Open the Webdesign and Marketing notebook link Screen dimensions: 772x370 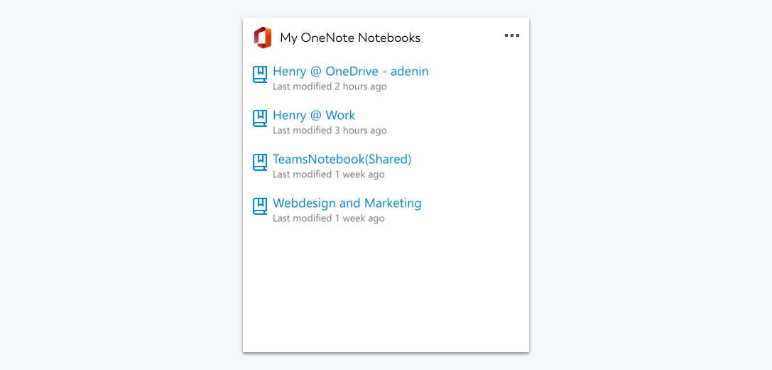[347, 203]
